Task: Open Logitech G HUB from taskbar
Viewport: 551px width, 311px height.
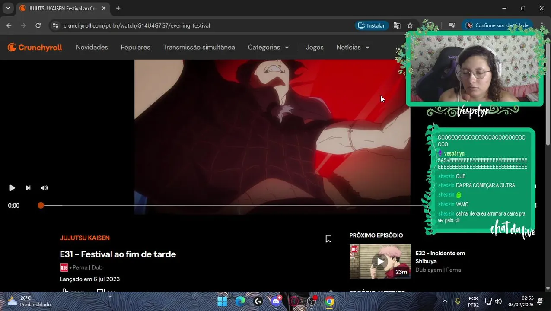Action: (258, 301)
